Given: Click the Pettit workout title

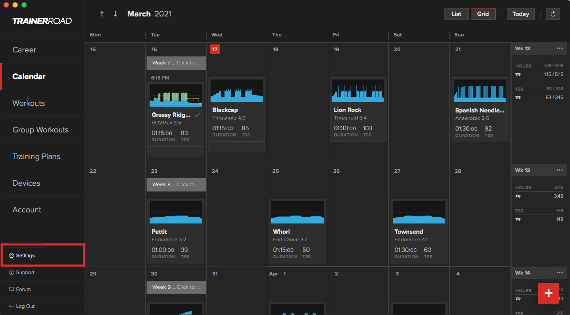Looking at the screenshot, I should point(159,231).
